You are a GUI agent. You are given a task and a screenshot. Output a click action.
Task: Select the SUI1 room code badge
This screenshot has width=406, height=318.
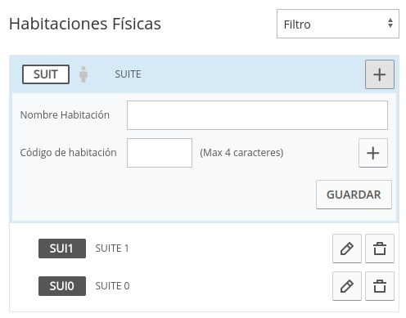(62, 249)
